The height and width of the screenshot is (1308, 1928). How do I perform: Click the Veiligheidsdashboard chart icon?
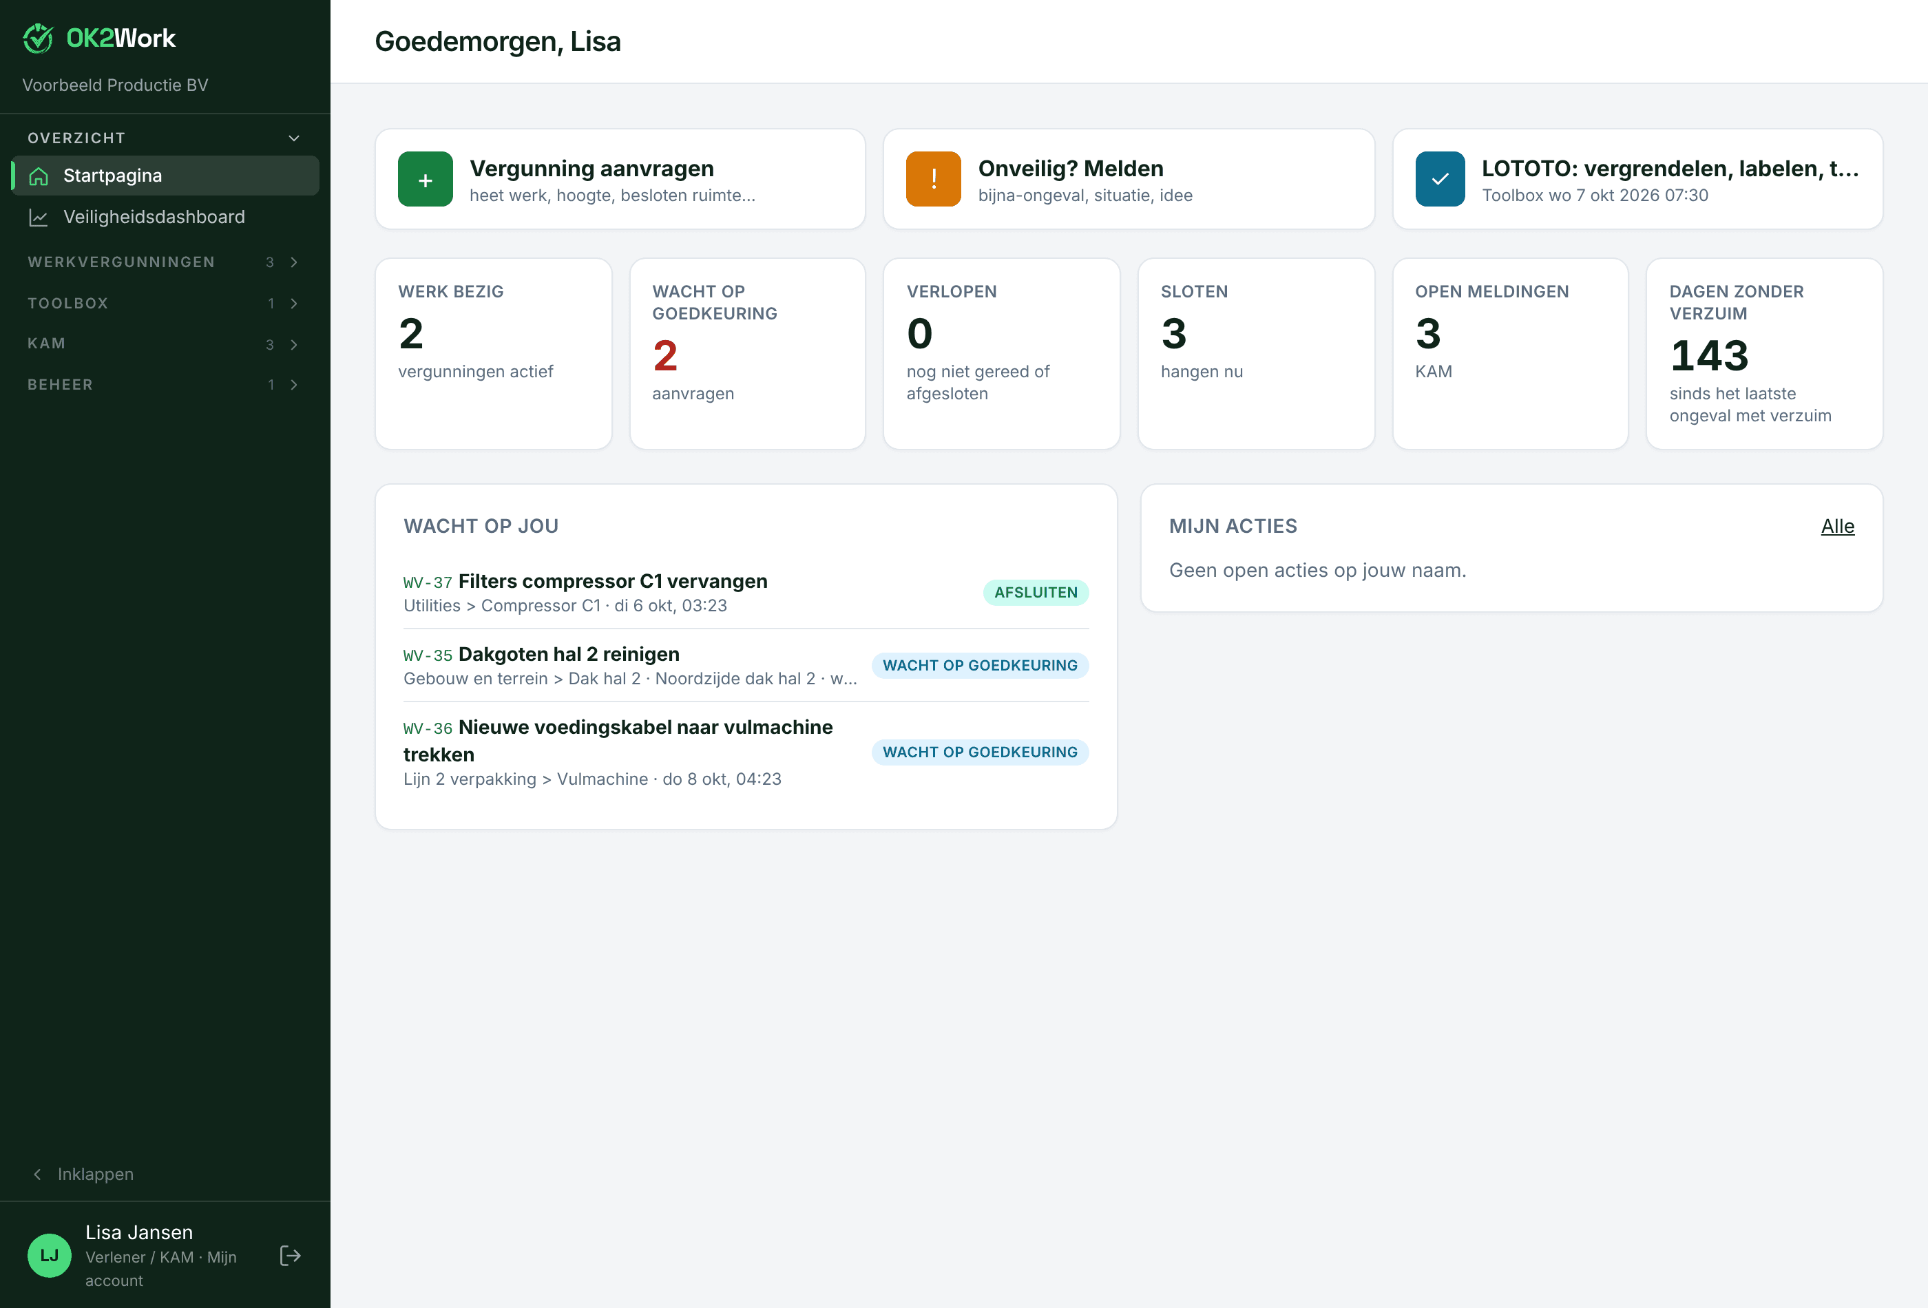(38, 218)
